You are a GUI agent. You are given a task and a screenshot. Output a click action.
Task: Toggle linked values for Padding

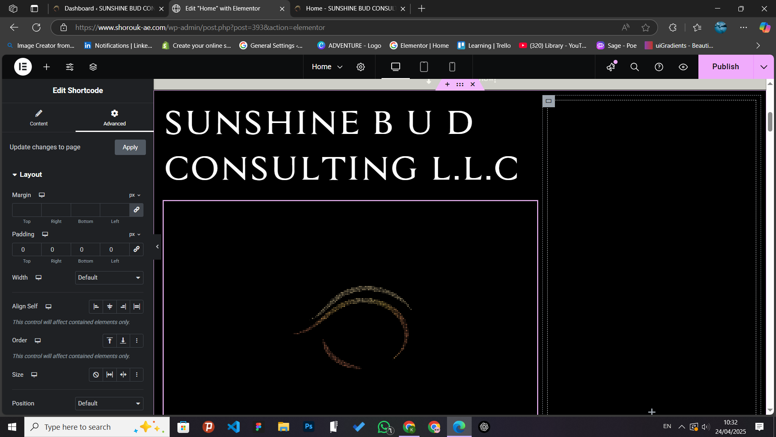point(137,249)
